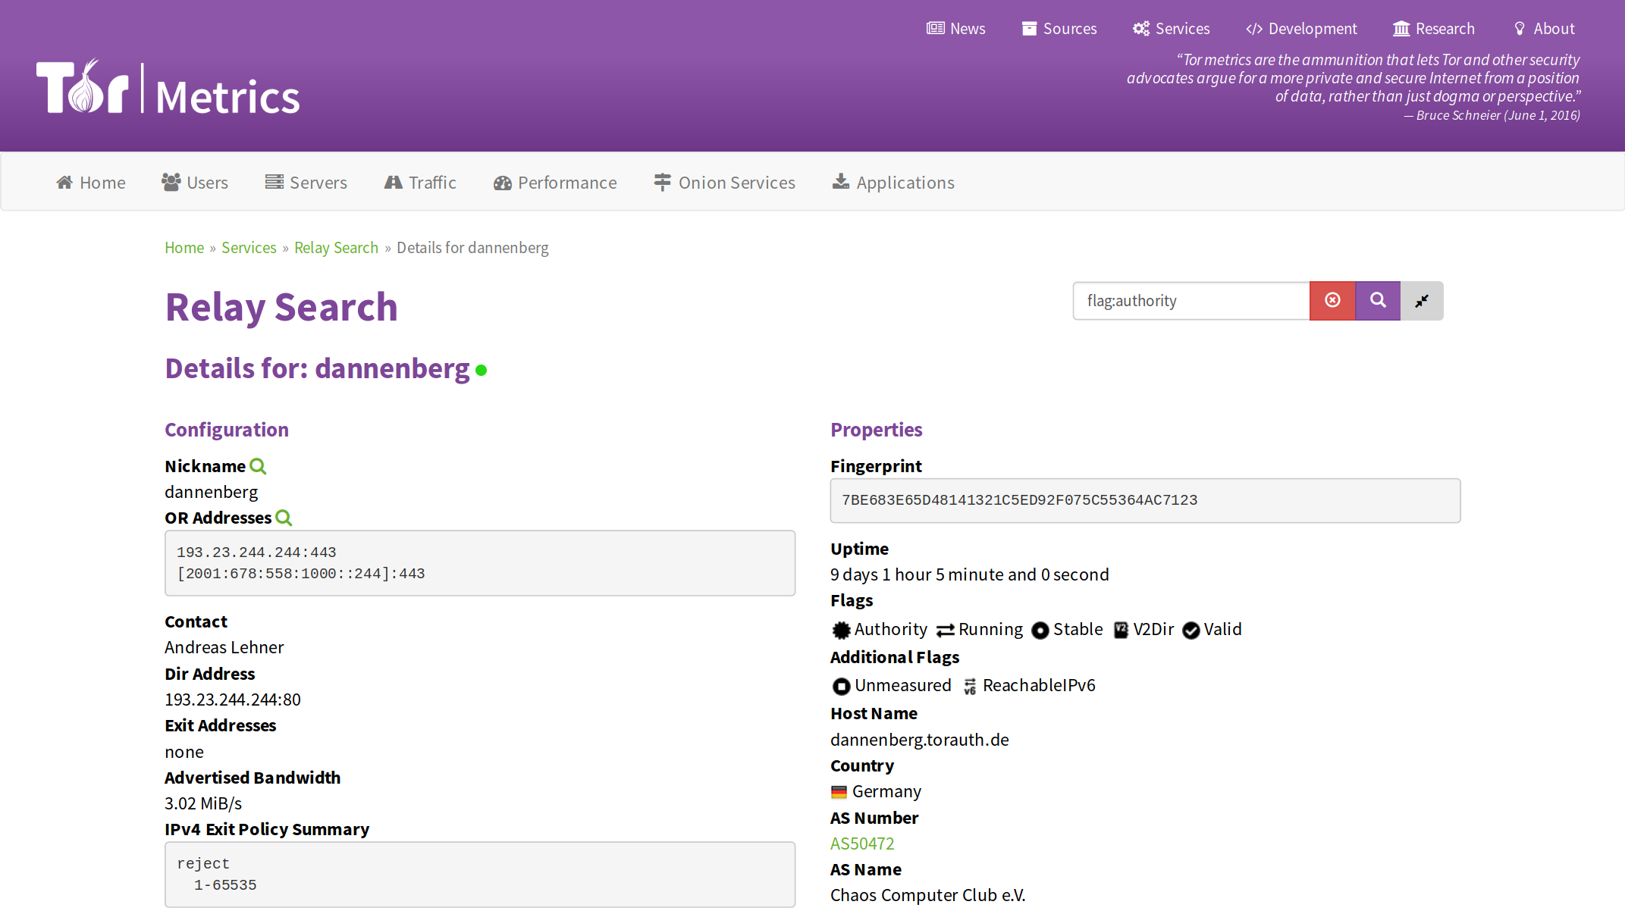This screenshot has height=914, width=1625.
Task: Click the Stable flag icon
Action: (x=1040, y=631)
